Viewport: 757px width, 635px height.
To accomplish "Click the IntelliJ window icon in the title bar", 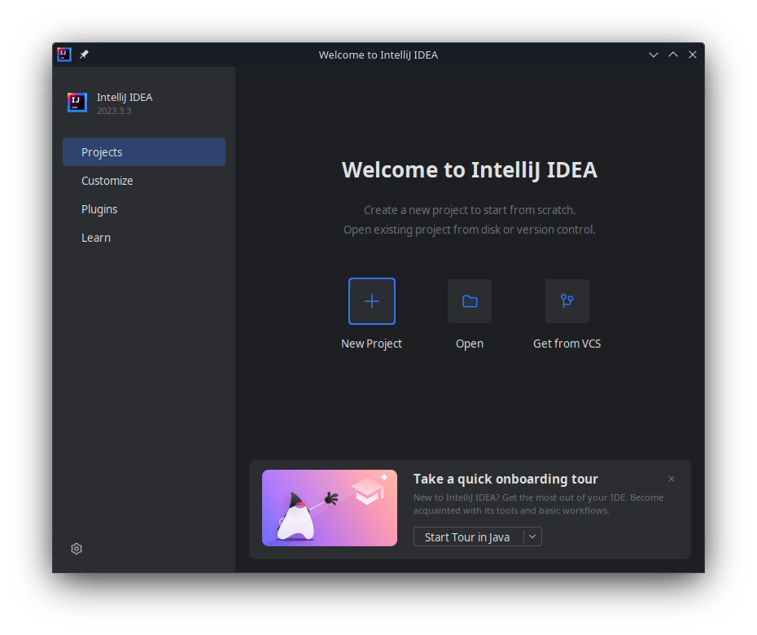I will click(64, 55).
